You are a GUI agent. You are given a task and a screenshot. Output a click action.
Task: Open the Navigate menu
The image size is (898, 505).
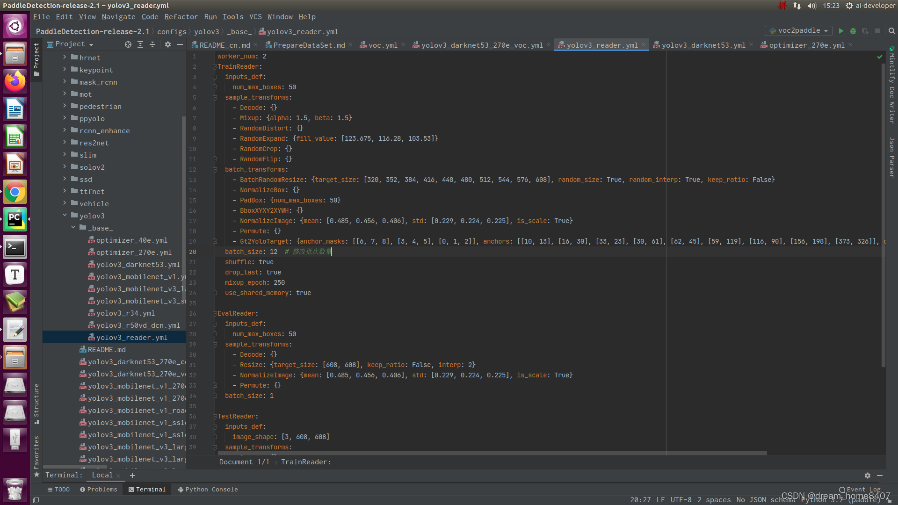[x=118, y=17]
